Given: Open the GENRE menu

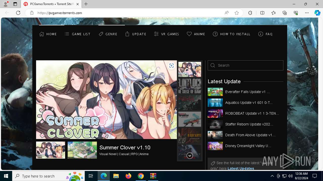Looking at the screenshot, I should tap(108, 34).
